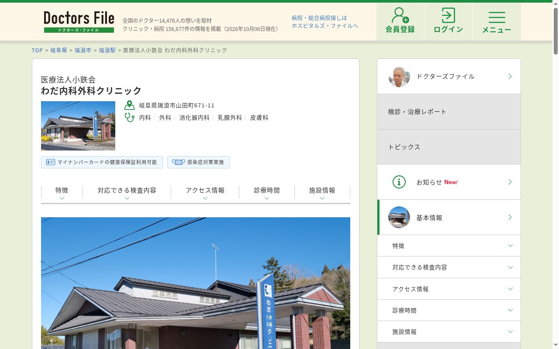The height and width of the screenshot is (349, 559).
Task: Click the page vertical scrollbar thumb
Action: click(x=556, y=31)
